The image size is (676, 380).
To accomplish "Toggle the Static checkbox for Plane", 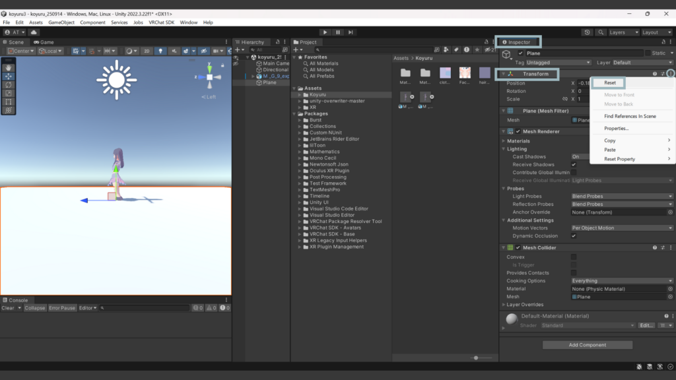I will pos(648,53).
